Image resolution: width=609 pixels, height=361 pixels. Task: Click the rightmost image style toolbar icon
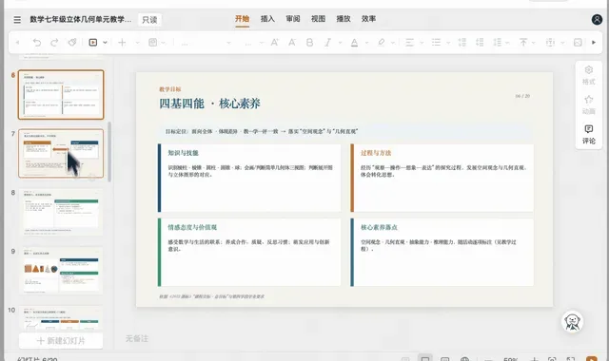tap(578, 42)
